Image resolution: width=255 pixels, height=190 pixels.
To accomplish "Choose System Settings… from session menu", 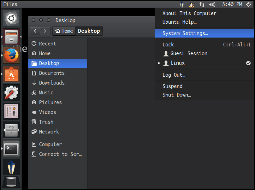I will (x=185, y=33).
